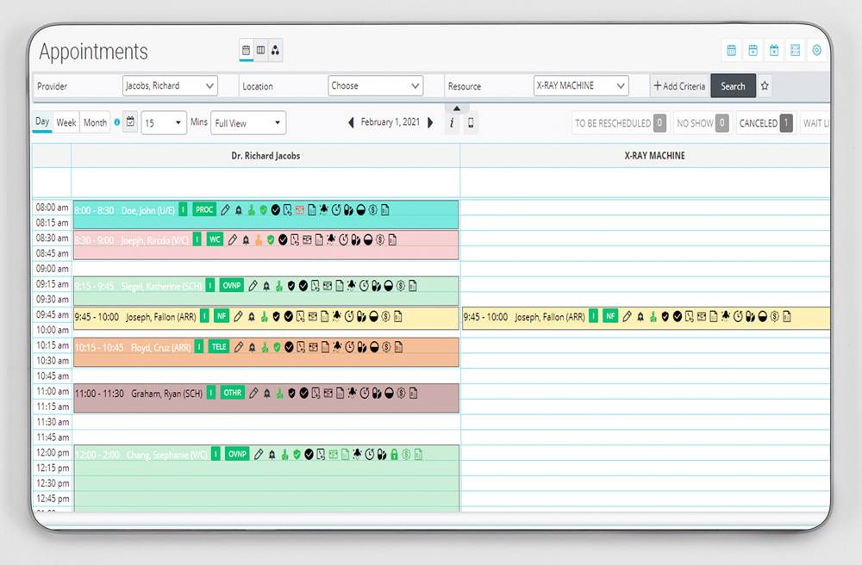Edit the Siegel, Katherine appointment with pencil icon
The height and width of the screenshot is (565, 862).
point(253,286)
